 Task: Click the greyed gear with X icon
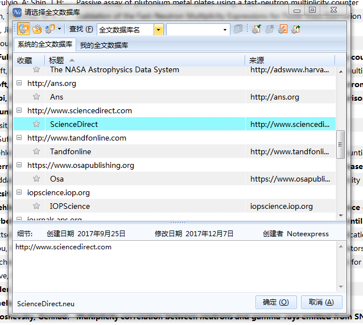(270, 29)
